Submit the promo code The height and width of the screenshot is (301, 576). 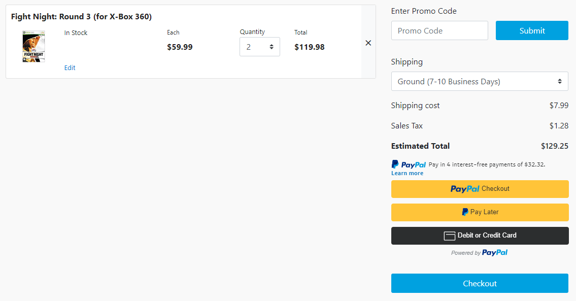(532, 30)
